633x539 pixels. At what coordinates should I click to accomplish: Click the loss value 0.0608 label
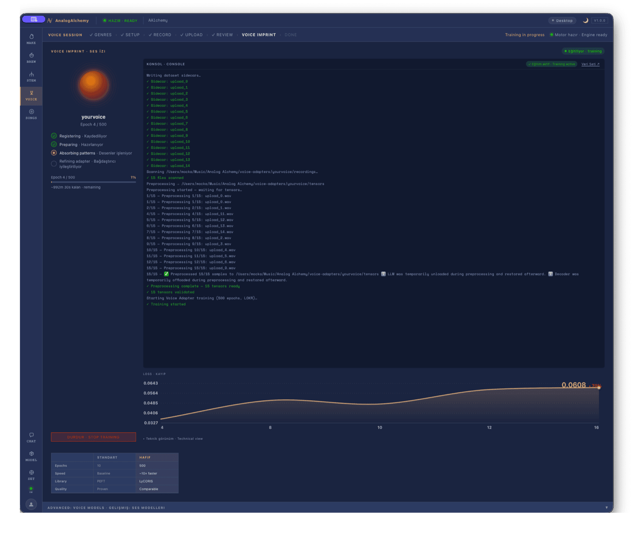tap(573, 385)
